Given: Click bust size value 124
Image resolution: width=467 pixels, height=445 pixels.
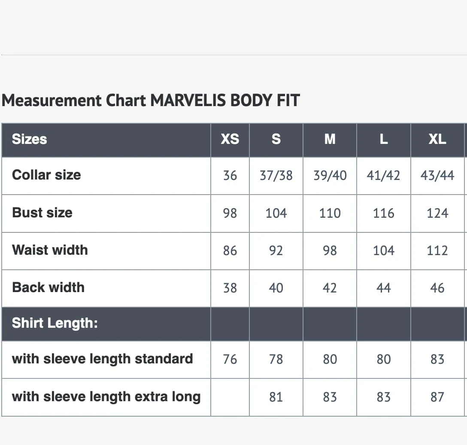Looking at the screenshot, I should click(437, 213).
